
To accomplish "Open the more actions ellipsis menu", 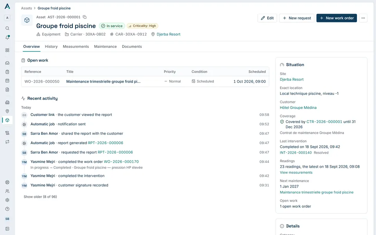I will click(x=363, y=18).
